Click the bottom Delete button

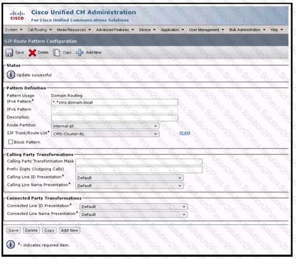tap(31, 230)
